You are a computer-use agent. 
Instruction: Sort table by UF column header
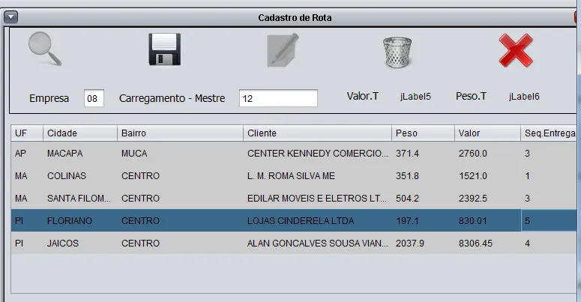coord(26,133)
